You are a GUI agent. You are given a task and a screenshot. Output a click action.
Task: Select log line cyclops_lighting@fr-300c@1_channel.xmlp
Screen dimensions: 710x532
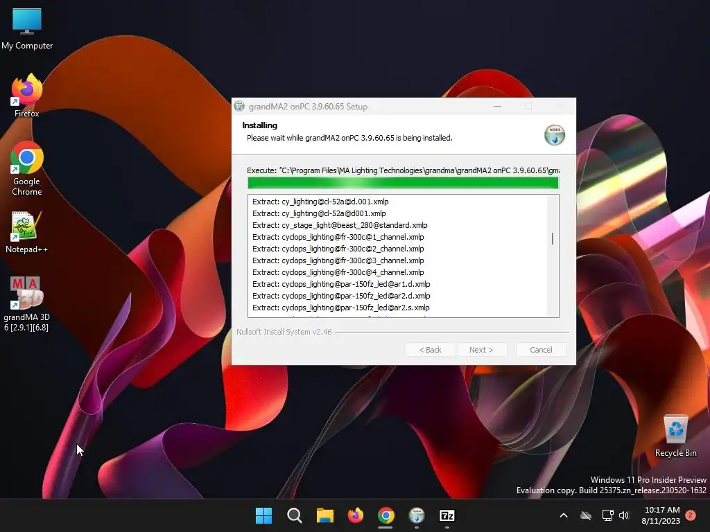(338, 237)
